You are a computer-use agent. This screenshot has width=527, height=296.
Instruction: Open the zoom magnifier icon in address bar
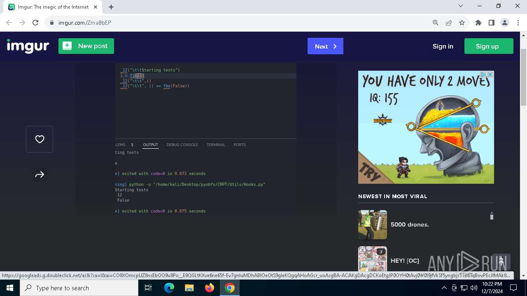pos(436,23)
